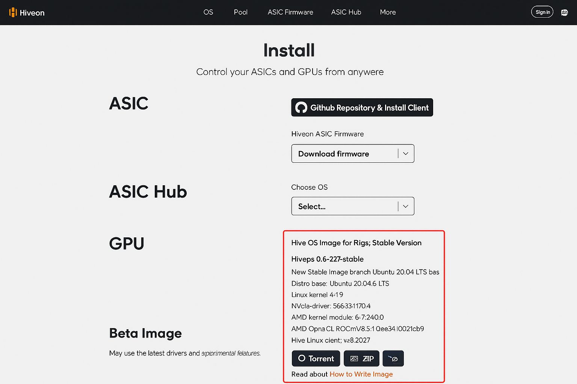The width and height of the screenshot is (577, 384).
Task: Go to the Pool menu item
Action: tap(240, 12)
